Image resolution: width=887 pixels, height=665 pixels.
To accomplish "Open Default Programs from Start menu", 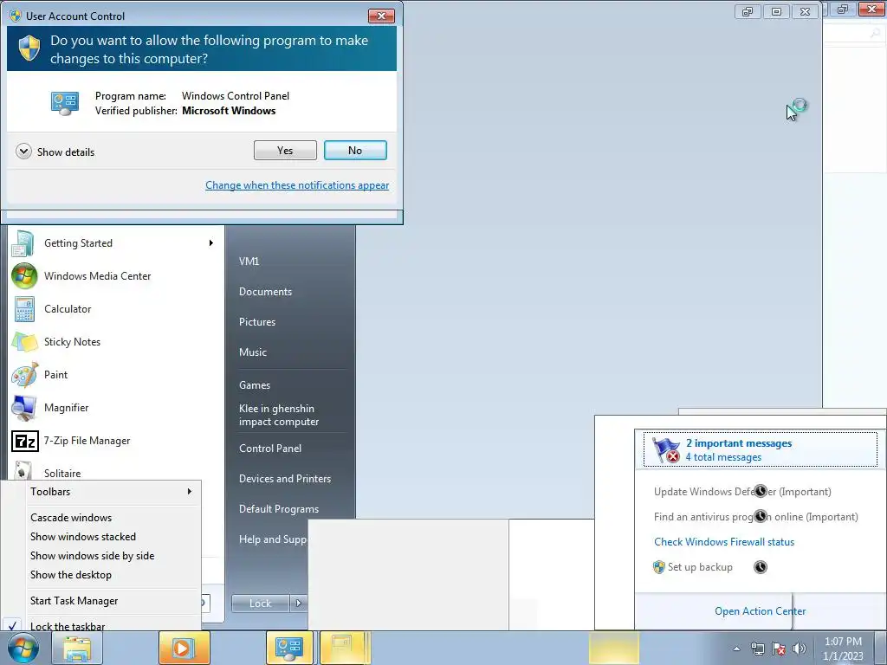I will pyautogui.click(x=278, y=509).
